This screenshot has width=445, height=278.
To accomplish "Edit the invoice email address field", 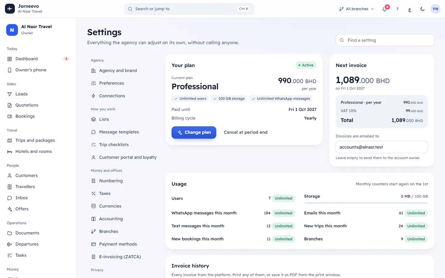I will coord(382,147).
